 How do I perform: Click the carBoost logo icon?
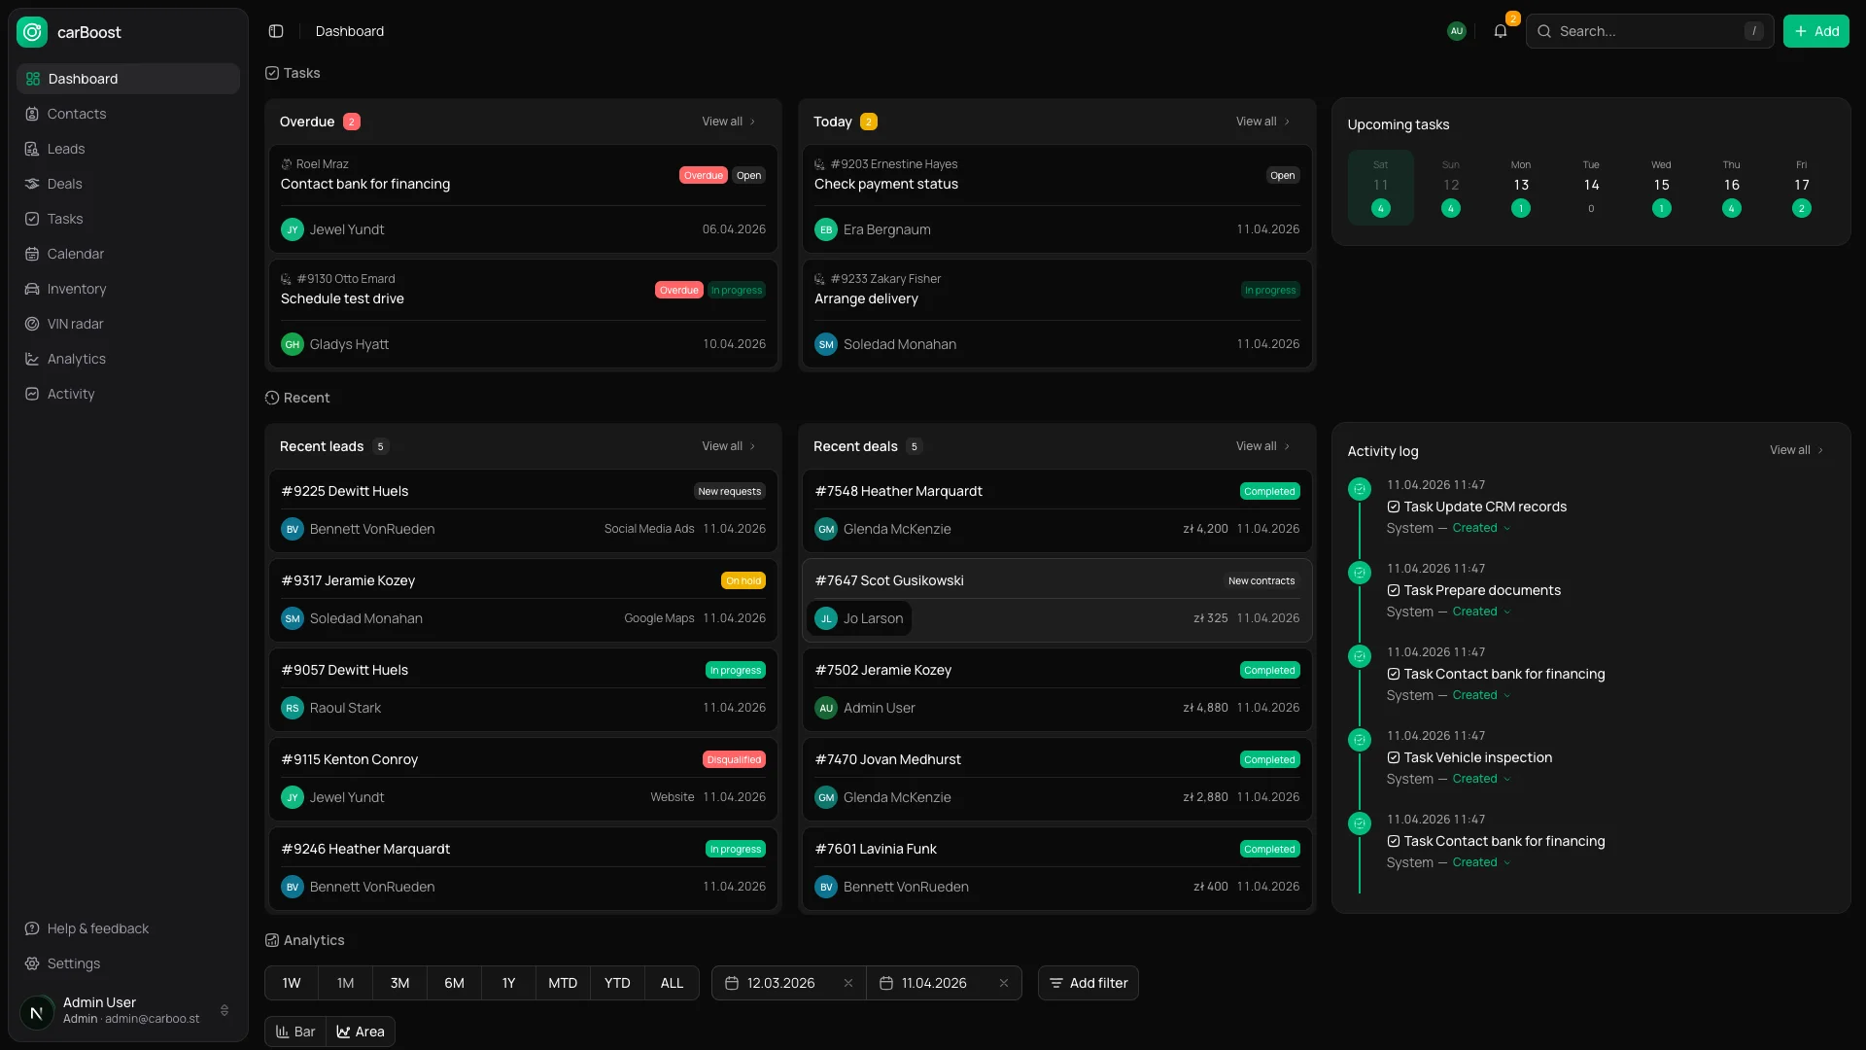coord(32,32)
